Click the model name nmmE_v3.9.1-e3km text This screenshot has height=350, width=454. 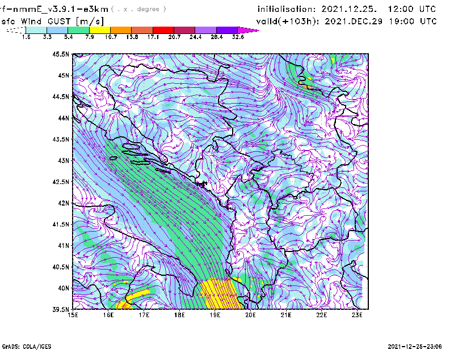tap(61, 9)
